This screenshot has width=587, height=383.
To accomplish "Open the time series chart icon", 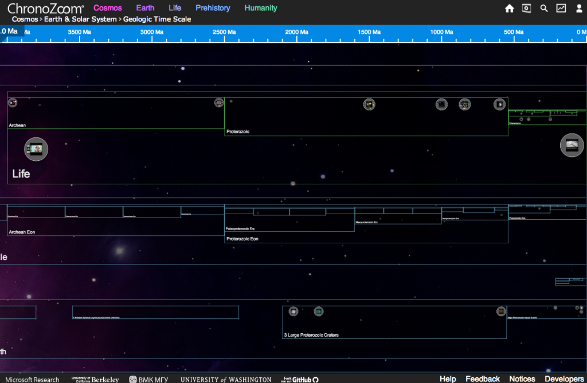I will coord(561,8).
